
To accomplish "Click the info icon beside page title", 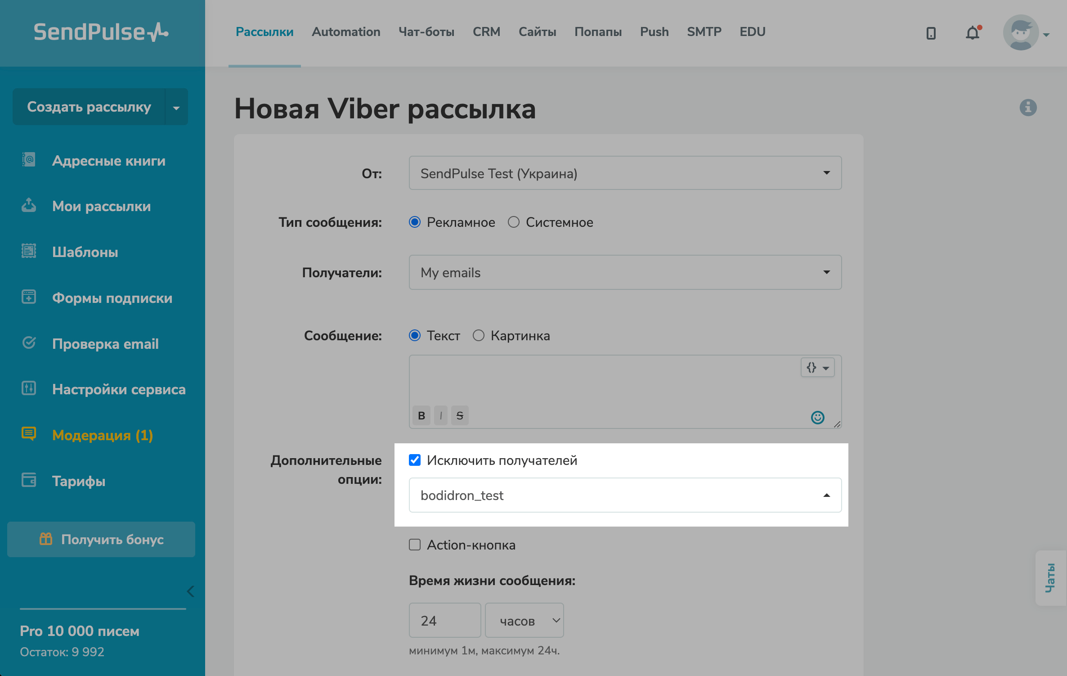I will tap(1028, 108).
